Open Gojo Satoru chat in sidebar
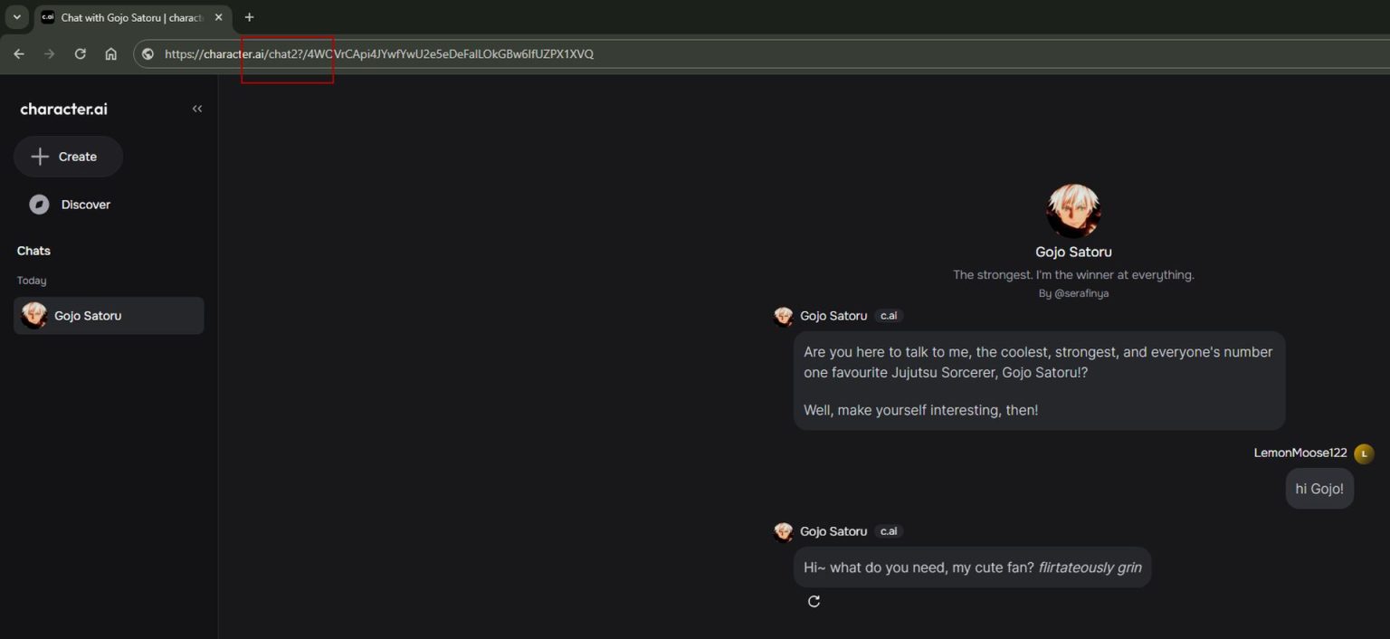Screen dimensions: 1390x639 (x=108, y=316)
